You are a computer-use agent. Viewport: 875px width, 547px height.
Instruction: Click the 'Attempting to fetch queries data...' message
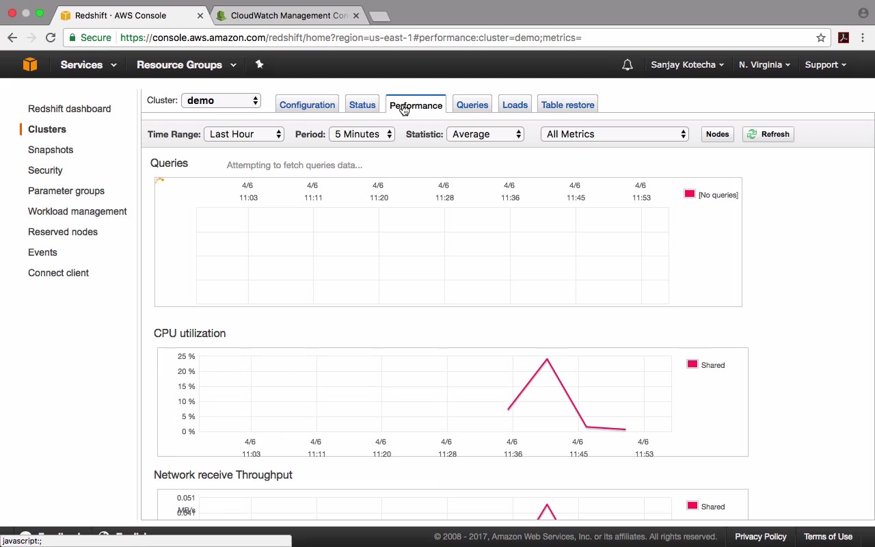tap(294, 165)
